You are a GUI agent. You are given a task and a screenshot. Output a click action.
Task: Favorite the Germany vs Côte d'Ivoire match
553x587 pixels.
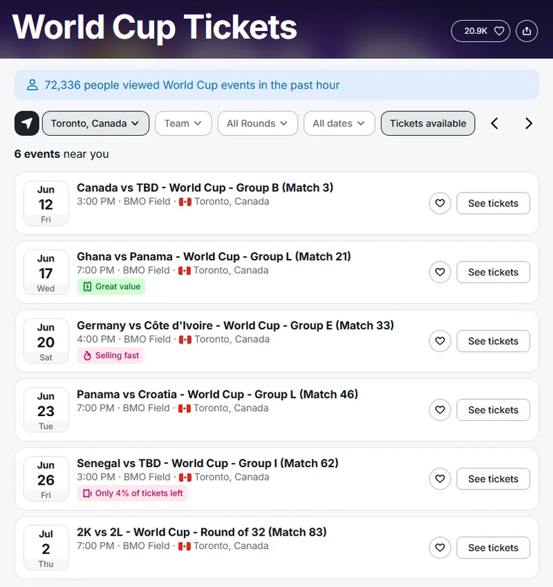[x=440, y=341]
